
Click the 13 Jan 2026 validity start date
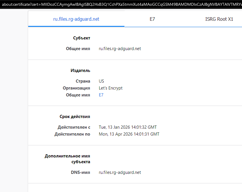pyautogui.click(x=128, y=127)
